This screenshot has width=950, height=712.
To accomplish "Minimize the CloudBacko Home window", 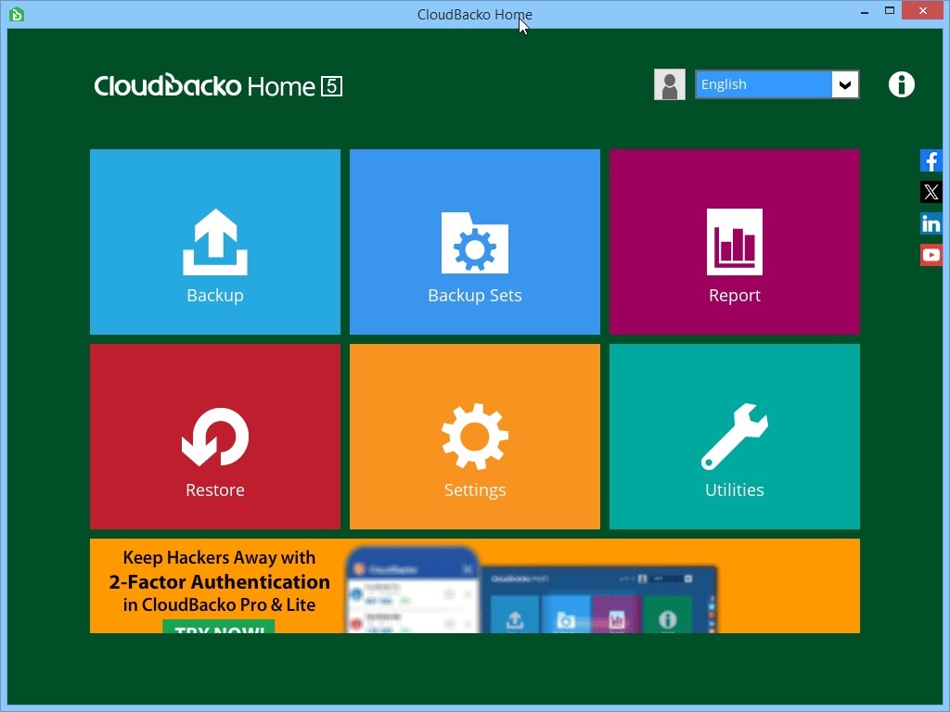I will click(865, 11).
